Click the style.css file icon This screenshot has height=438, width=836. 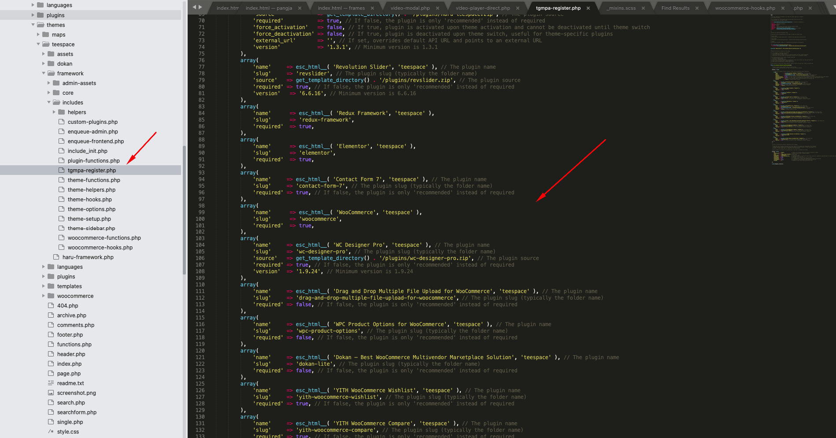[51, 431]
